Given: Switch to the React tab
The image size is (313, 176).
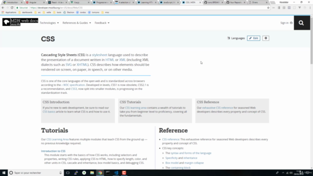Looking at the screenshot, I should point(57,2).
